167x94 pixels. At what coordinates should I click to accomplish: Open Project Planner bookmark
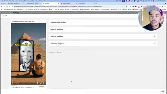click(75, 9)
